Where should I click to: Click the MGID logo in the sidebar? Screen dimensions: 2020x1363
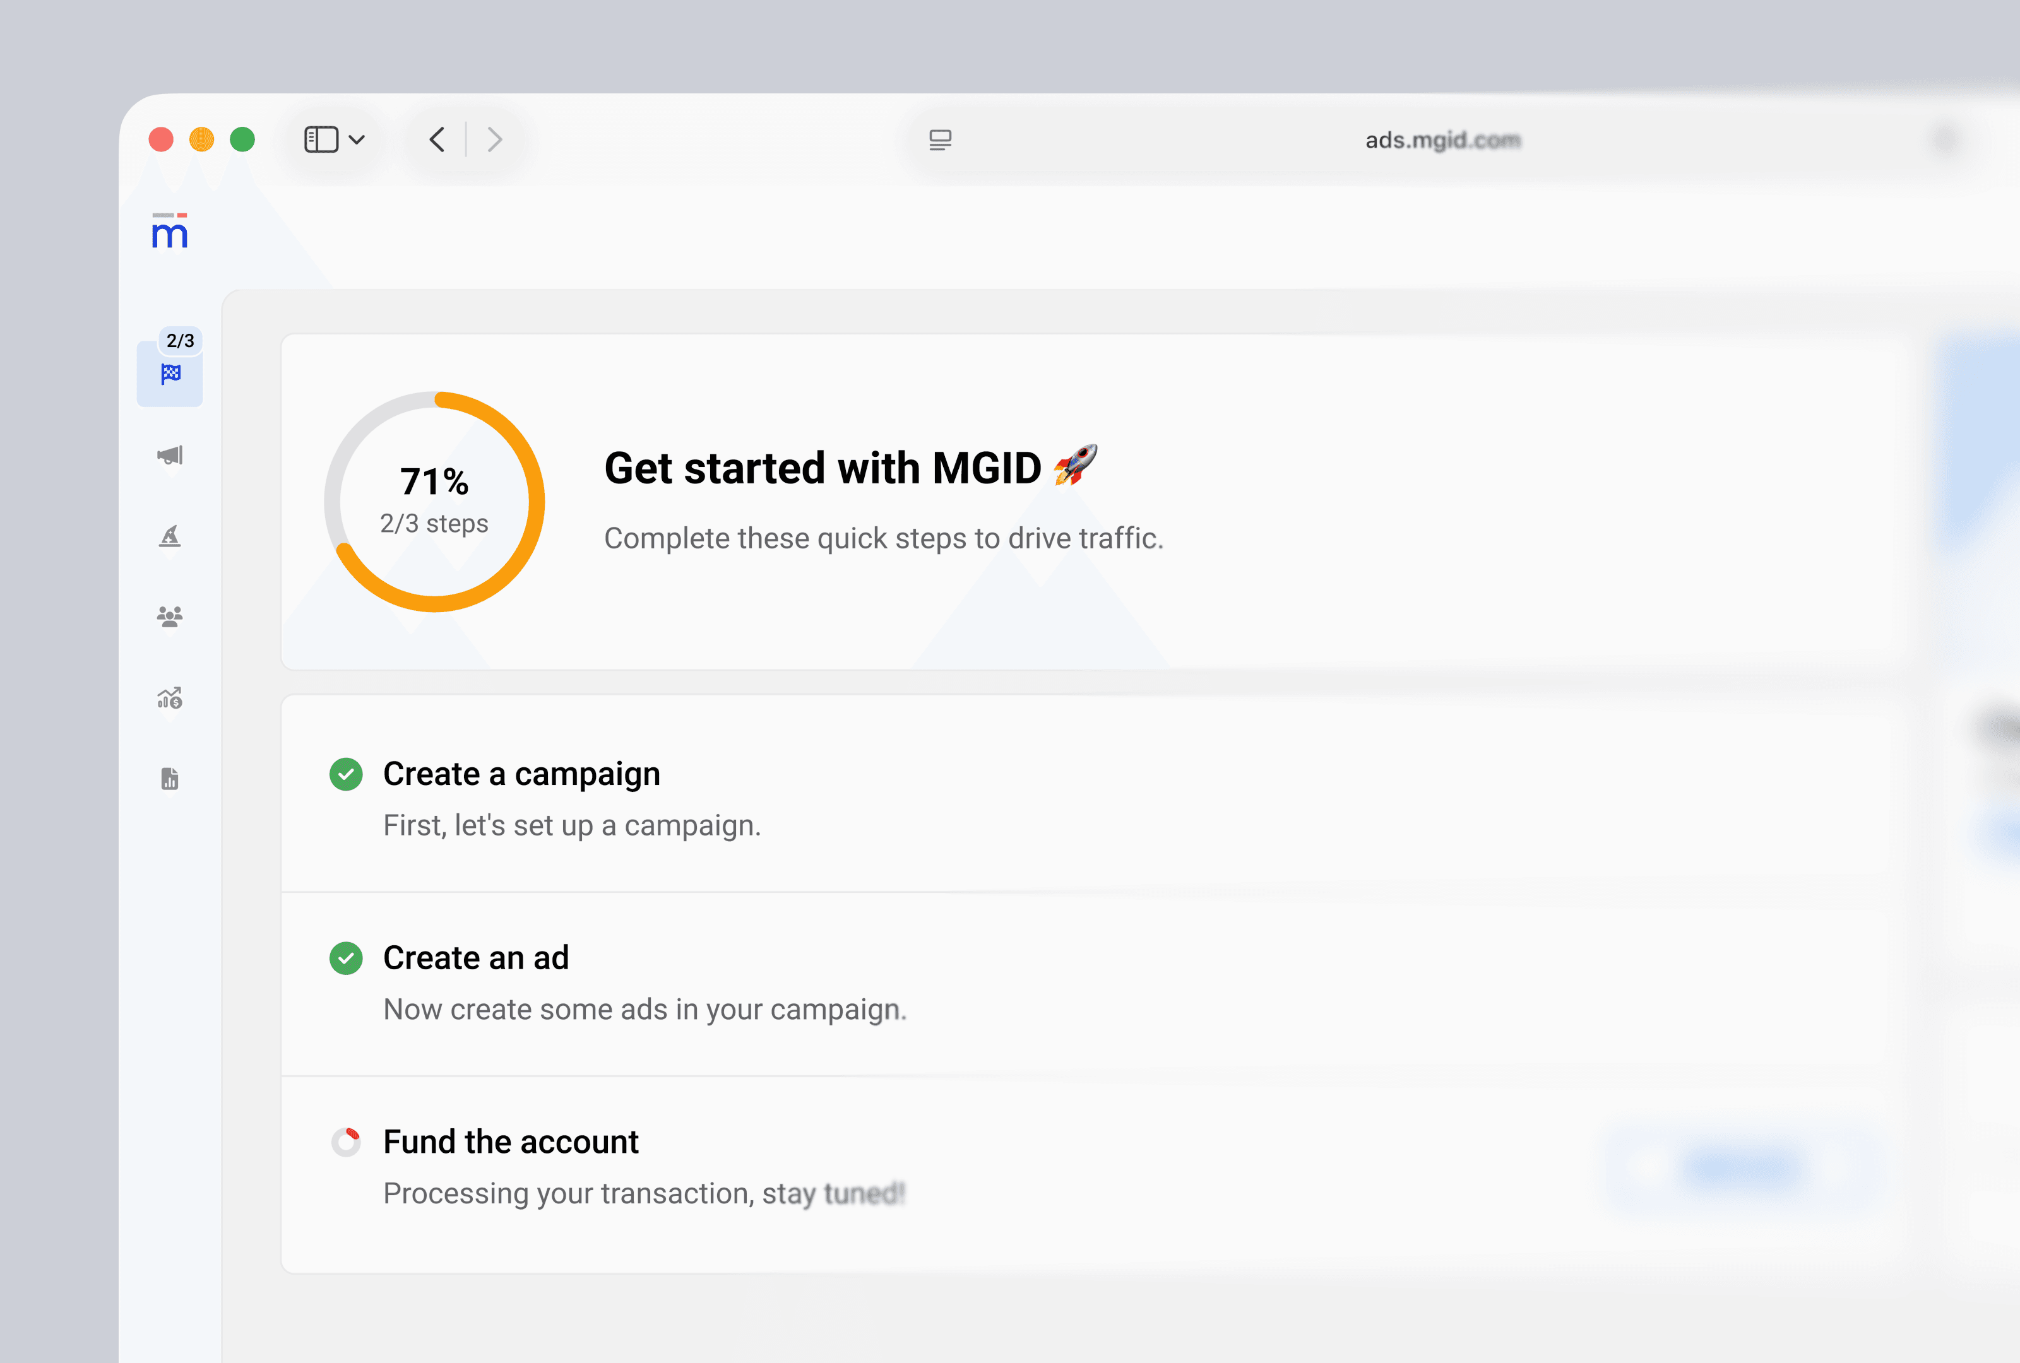tap(170, 231)
